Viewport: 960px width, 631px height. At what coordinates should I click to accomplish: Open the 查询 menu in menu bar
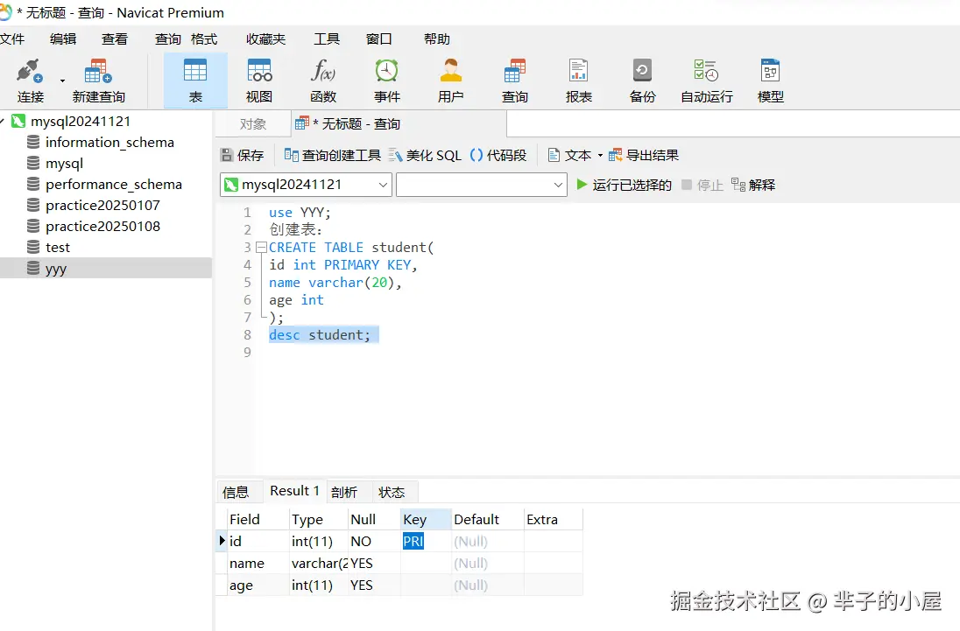168,39
